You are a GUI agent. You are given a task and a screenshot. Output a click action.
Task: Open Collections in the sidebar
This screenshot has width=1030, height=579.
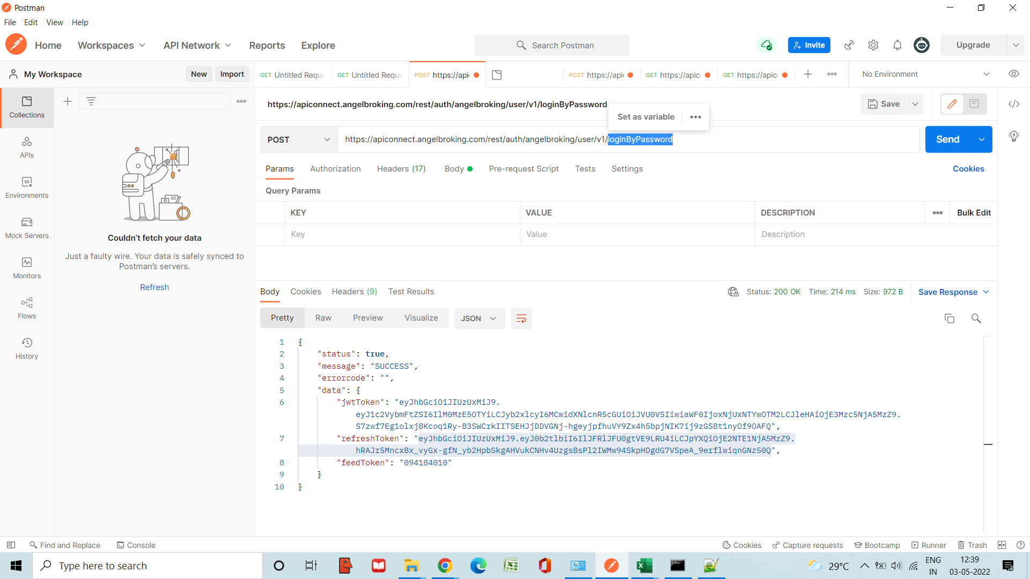27,107
